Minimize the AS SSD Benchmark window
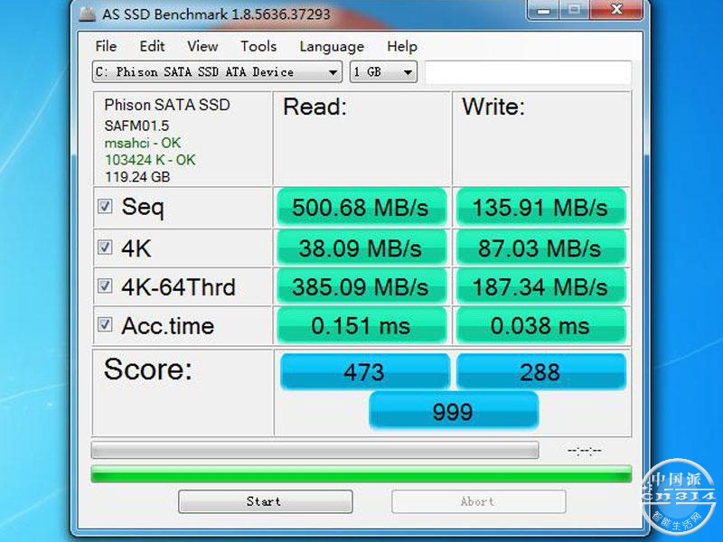The width and height of the screenshot is (723, 542). 543,10
